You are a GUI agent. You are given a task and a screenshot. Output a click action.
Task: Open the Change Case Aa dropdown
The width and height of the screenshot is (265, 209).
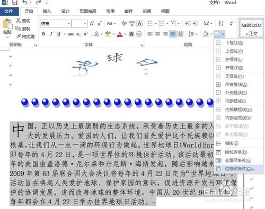[111, 23]
